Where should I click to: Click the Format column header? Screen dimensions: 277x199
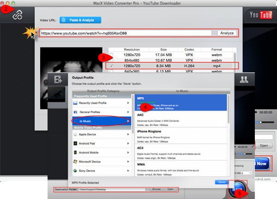point(217,50)
